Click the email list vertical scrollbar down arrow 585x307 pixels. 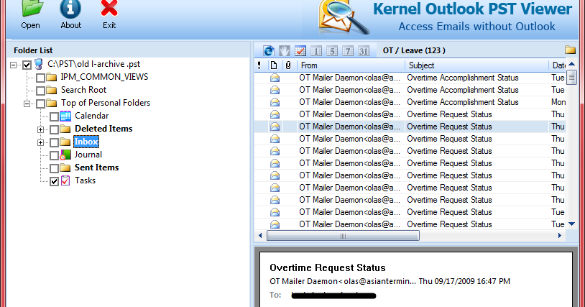(571, 224)
